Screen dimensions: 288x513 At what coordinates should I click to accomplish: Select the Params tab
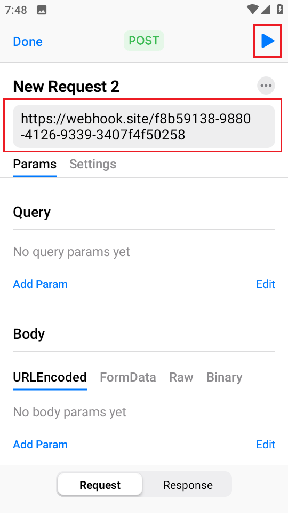(x=35, y=164)
